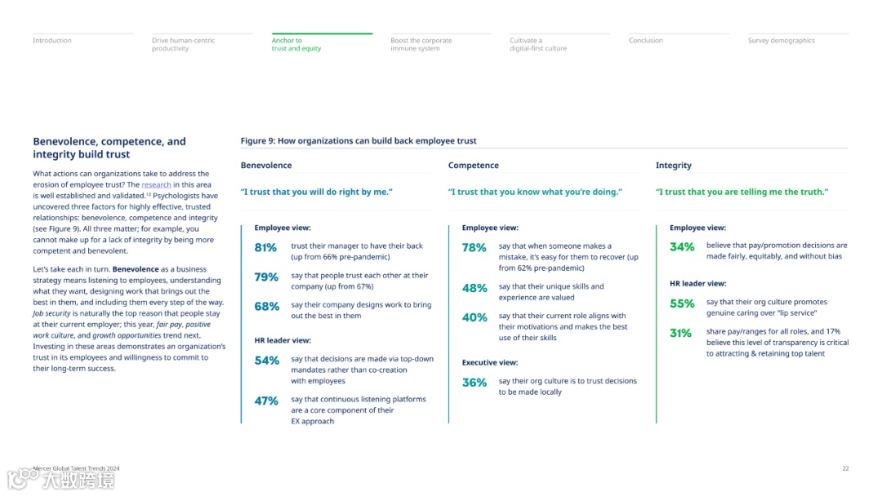Open the Introduction section tab
The image size is (882, 496).
point(52,40)
